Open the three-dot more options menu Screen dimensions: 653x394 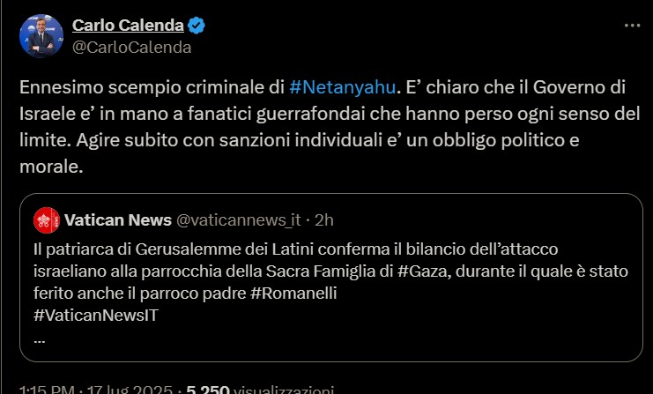(x=632, y=26)
